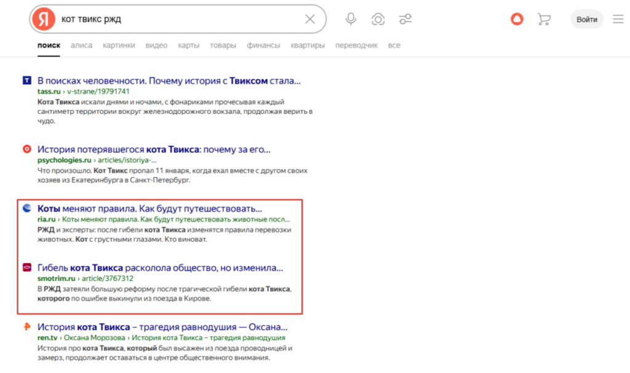
Task: Click the article/3767312 URL path
Action: (x=108, y=278)
